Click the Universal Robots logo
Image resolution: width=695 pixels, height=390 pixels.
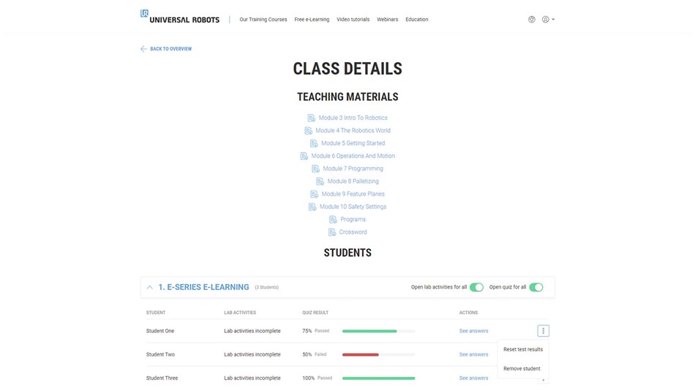(179, 16)
